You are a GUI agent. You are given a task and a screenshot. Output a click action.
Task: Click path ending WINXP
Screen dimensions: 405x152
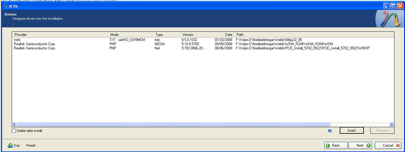click(303, 48)
